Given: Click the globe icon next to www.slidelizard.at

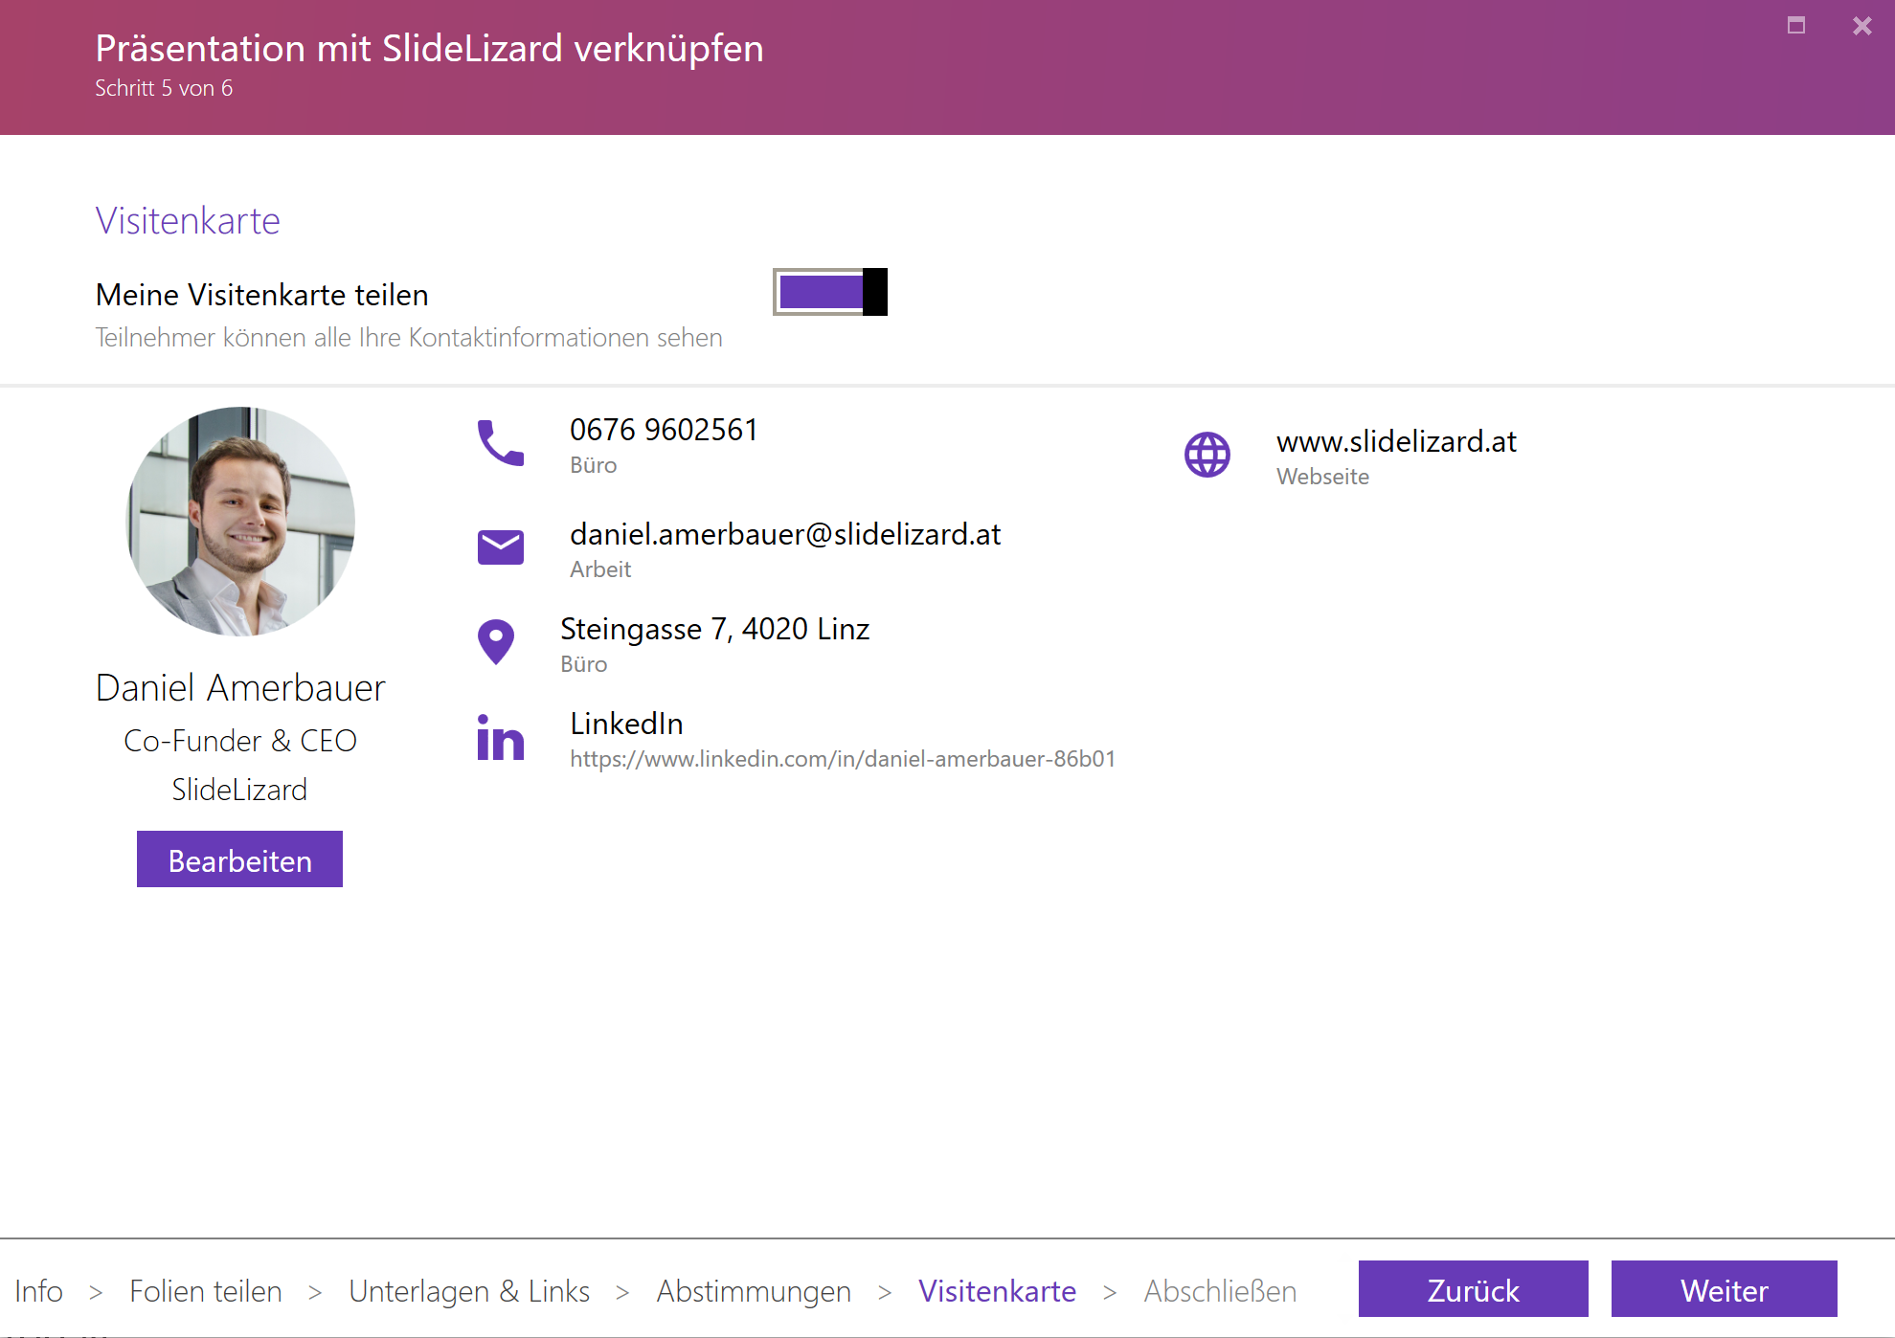Looking at the screenshot, I should coord(1207,456).
